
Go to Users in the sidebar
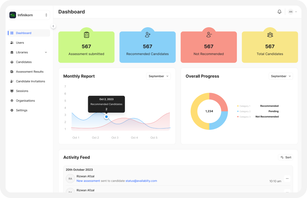tap(20, 43)
